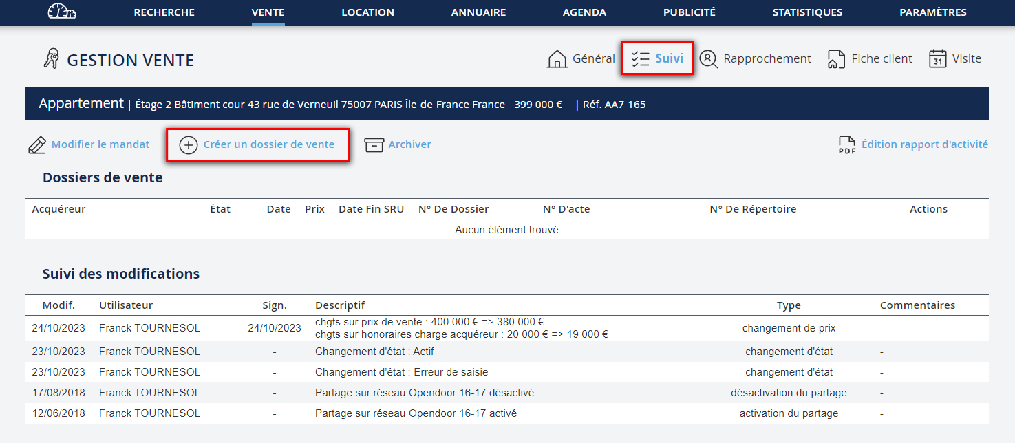Open PARAMÈTRES in the top navigation
Viewport: 1015px width, 443px height.
tap(932, 12)
